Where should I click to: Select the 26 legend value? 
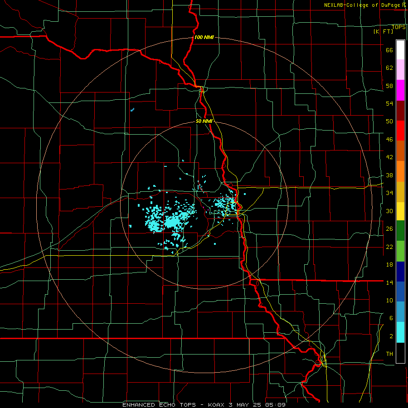(389, 229)
